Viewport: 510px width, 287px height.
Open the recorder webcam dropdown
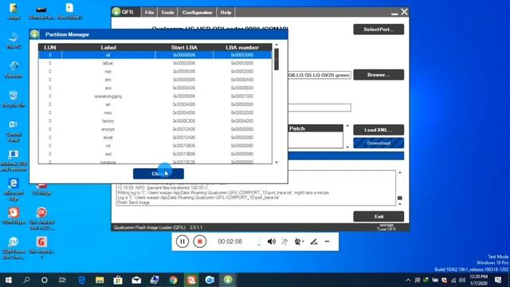299,242
